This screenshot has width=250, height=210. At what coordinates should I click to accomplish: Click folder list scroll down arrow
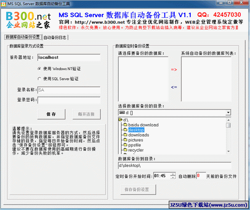point(229,151)
